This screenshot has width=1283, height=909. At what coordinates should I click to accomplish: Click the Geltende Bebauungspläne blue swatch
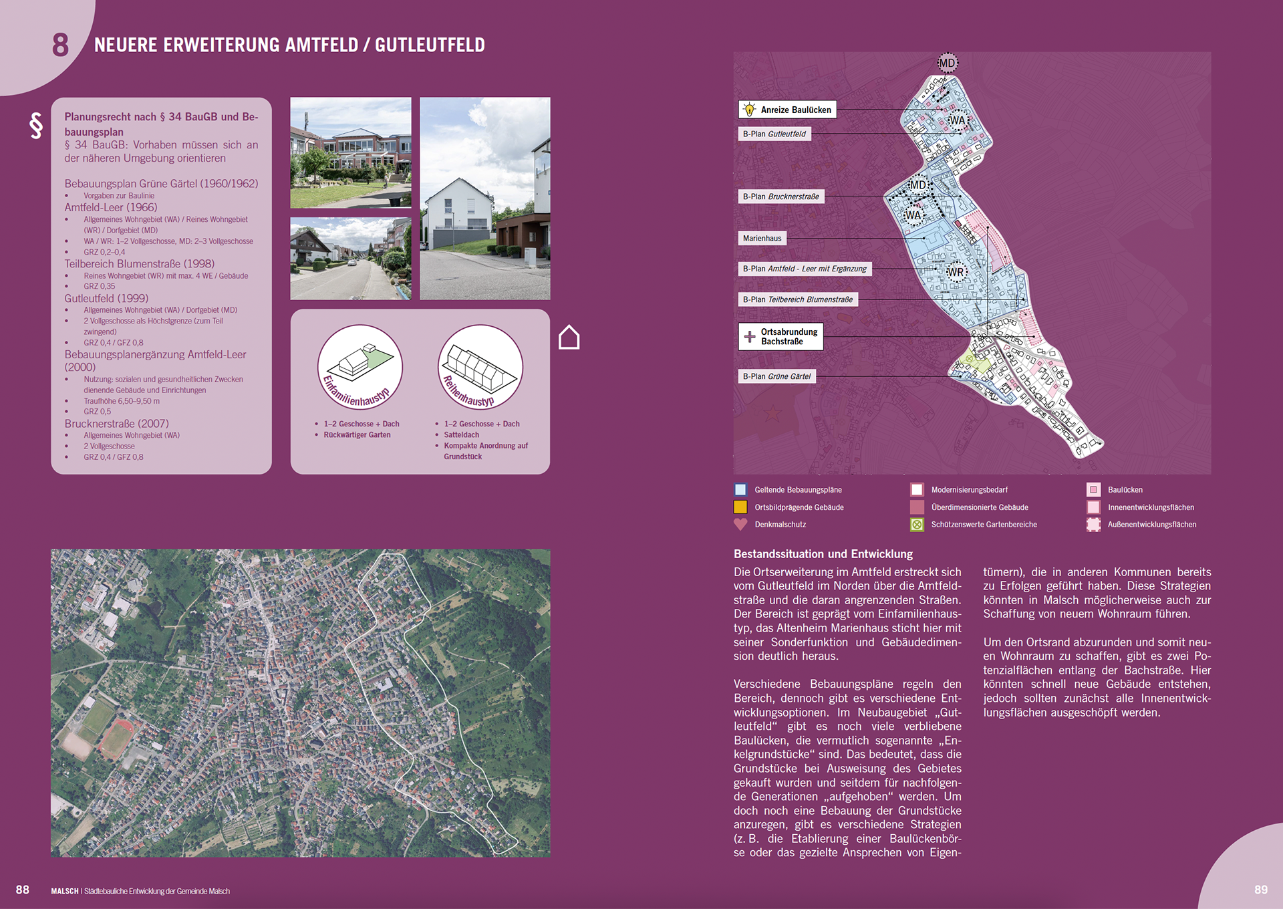pyautogui.click(x=740, y=490)
